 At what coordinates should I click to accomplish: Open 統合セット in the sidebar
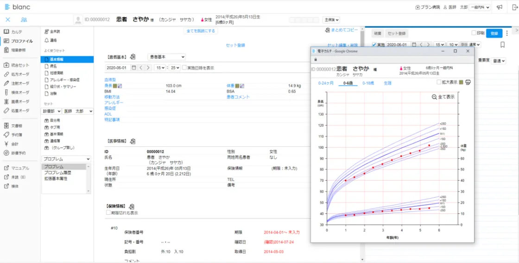[x=17, y=65]
